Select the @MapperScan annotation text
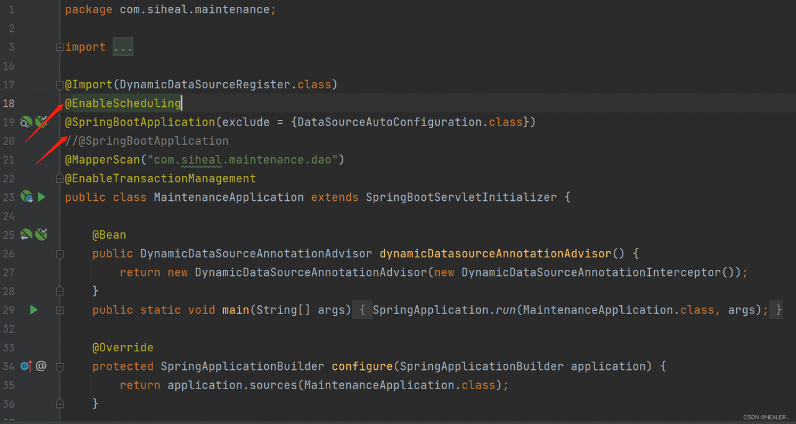 coord(103,160)
